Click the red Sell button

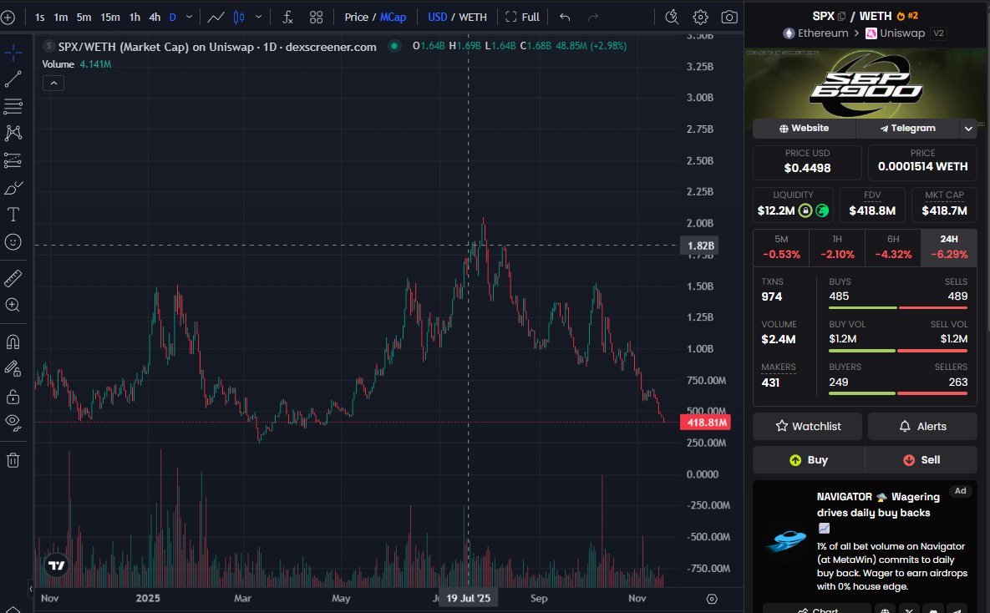[921, 459]
